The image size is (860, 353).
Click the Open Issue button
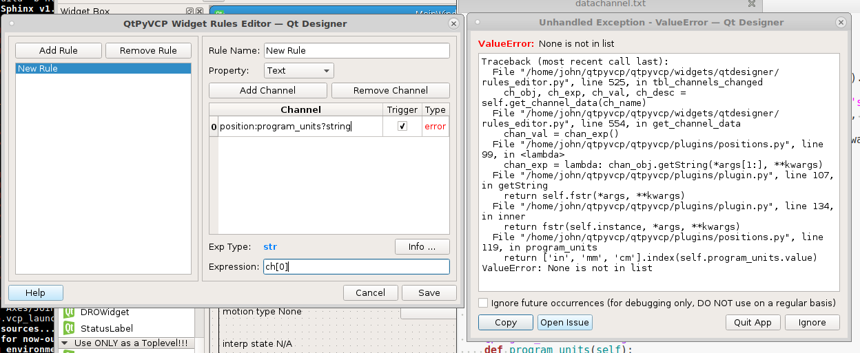(x=564, y=322)
